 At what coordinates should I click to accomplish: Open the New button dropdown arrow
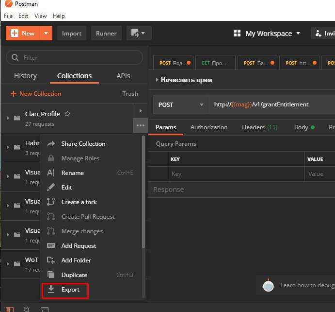point(46,33)
